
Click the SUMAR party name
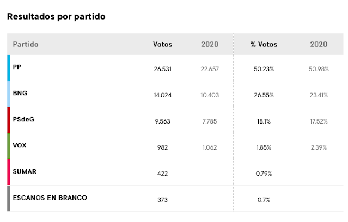pos(25,171)
